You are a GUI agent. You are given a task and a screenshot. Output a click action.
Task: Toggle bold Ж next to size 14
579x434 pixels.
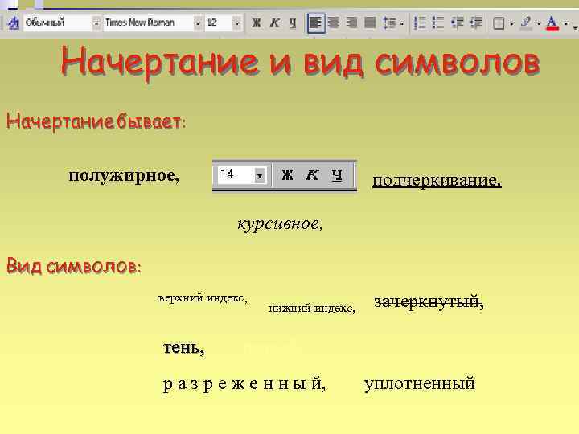(287, 174)
